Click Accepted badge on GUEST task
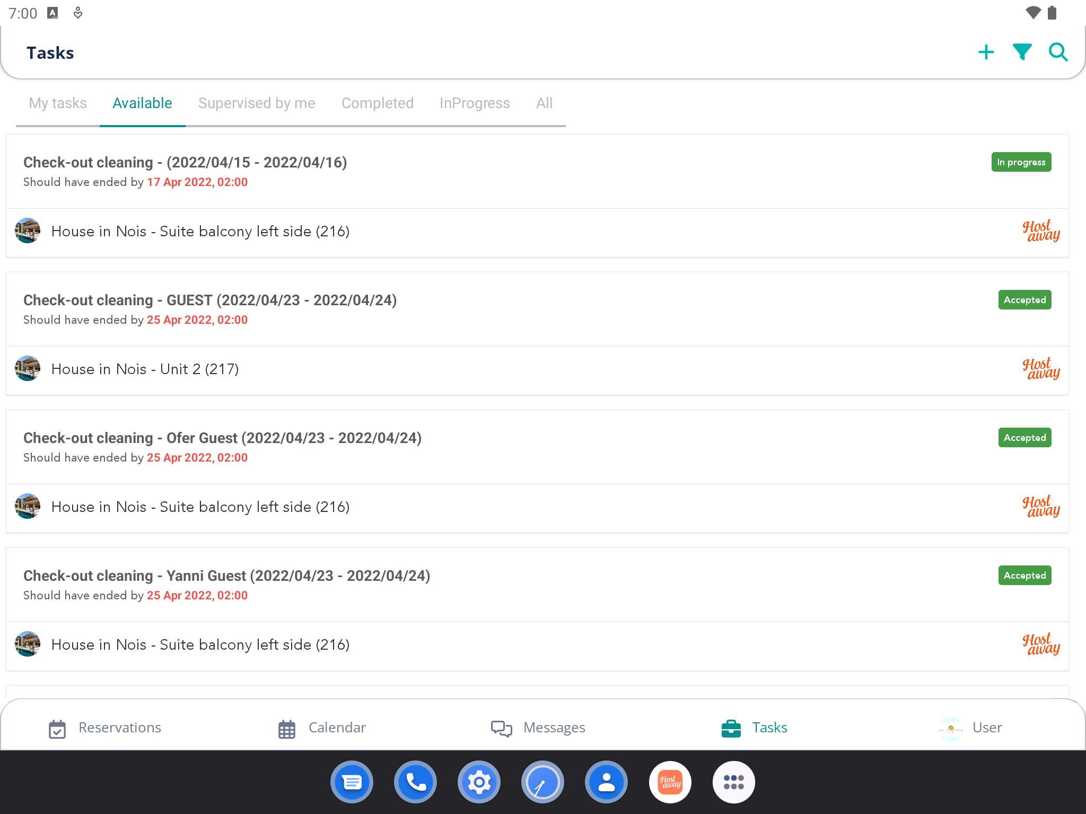 pos(1024,300)
